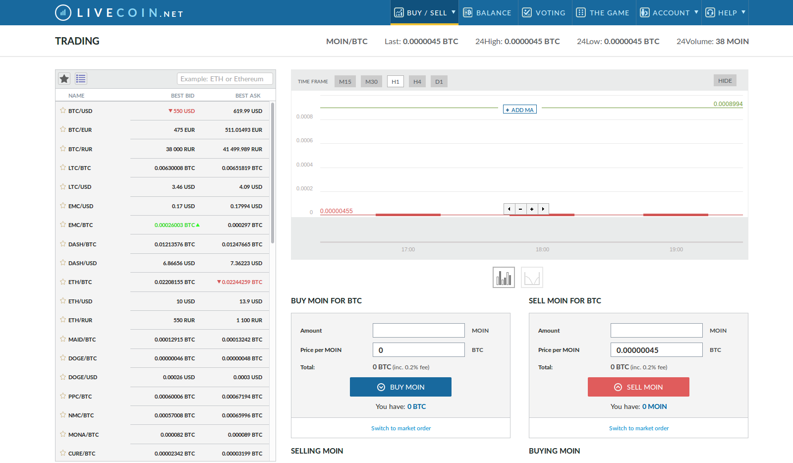
Task: Zoom out chart with minus control
Action: [520, 209]
